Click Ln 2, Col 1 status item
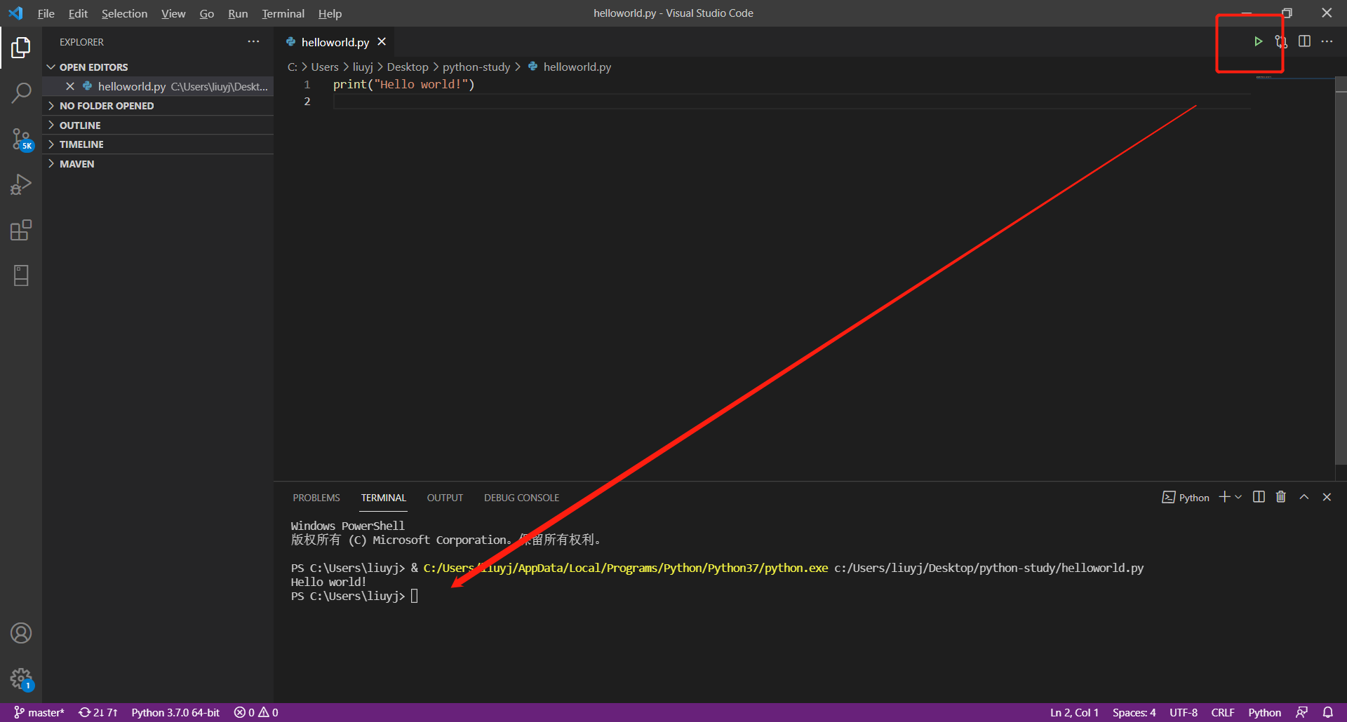1347x722 pixels. (1074, 712)
